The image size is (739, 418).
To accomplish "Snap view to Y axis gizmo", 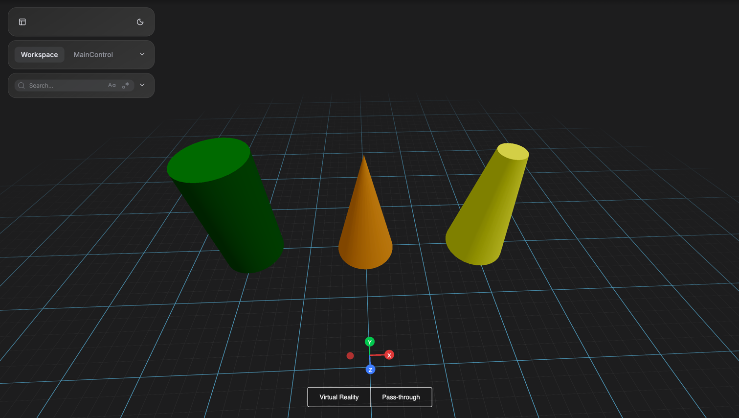I will (370, 342).
